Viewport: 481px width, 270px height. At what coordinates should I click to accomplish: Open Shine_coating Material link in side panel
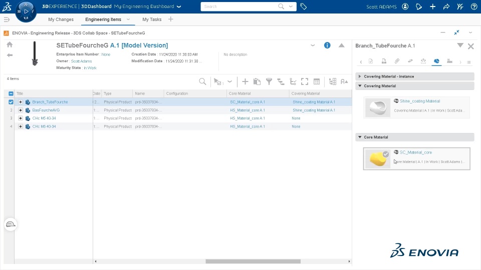pos(420,101)
